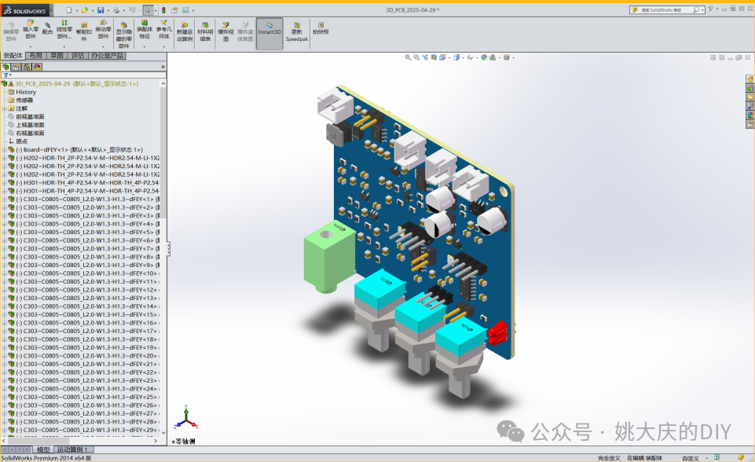Click the Section View icon

pos(434,57)
